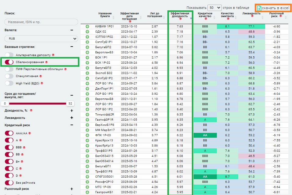This screenshot has height=195, width=292.
Task: Click plus icon for iСЛТ001Р02 row
Action: [x=87, y=37]
